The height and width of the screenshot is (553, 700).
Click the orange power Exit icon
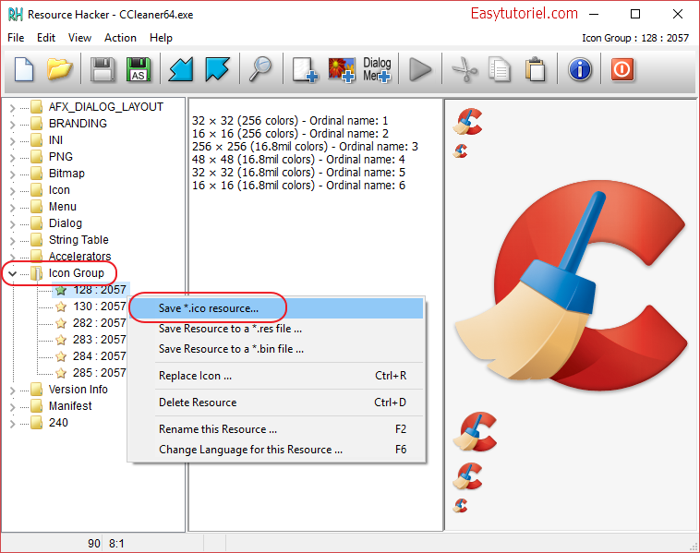coord(622,69)
